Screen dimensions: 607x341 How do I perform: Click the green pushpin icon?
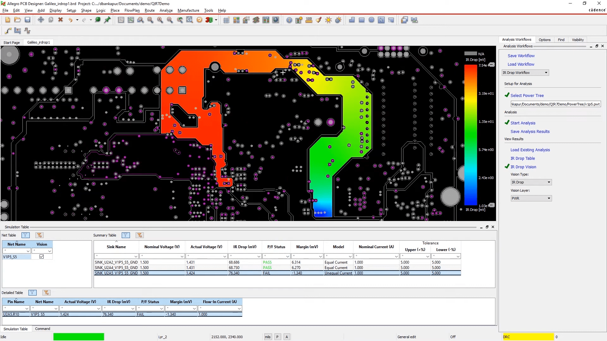[107, 20]
